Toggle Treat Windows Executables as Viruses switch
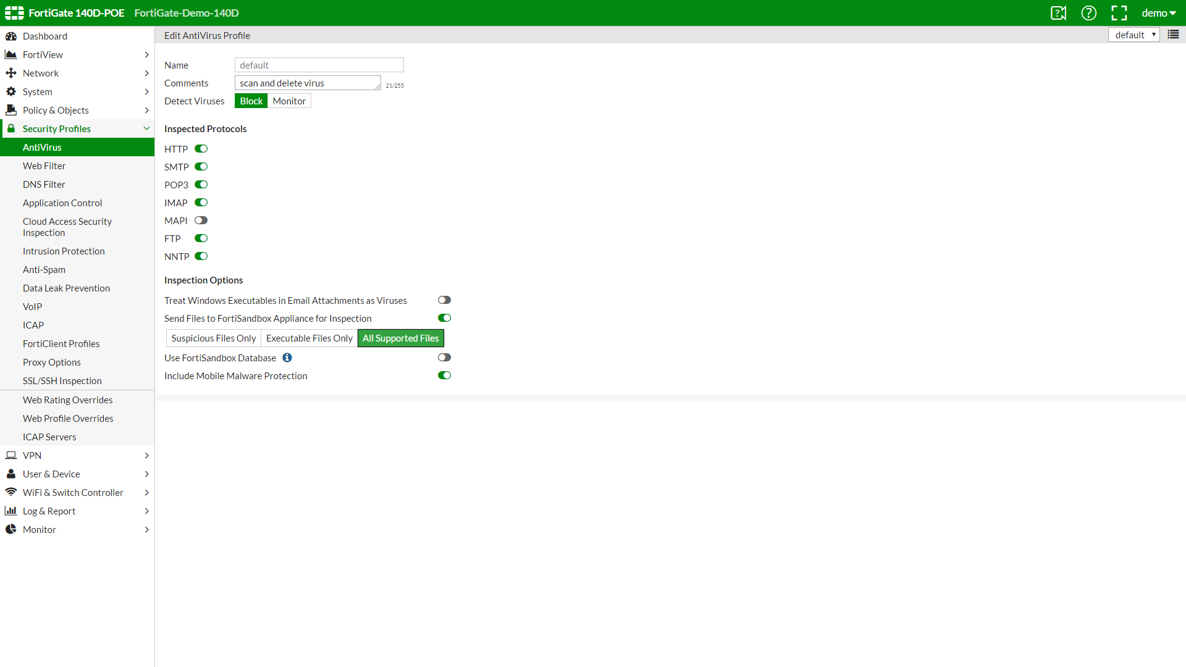Screen dimensions: 1186x667 [x=444, y=300]
